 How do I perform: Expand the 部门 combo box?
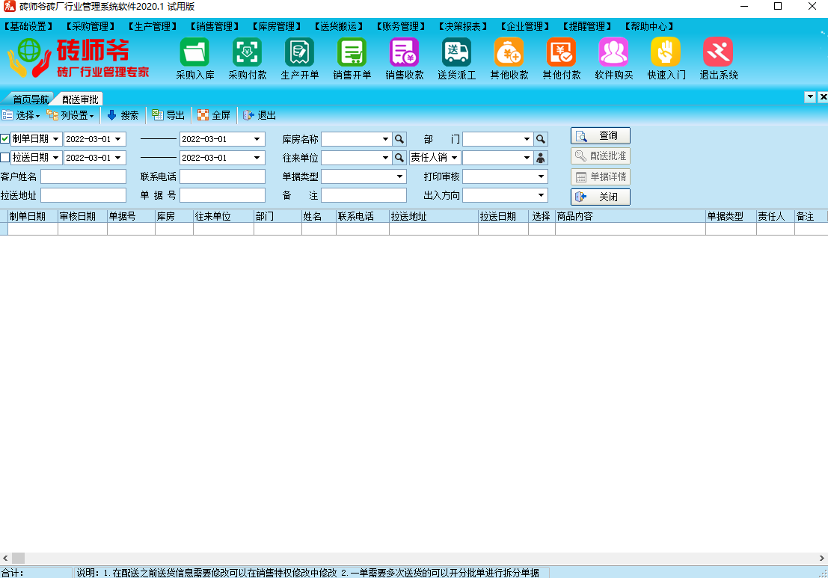coord(527,139)
